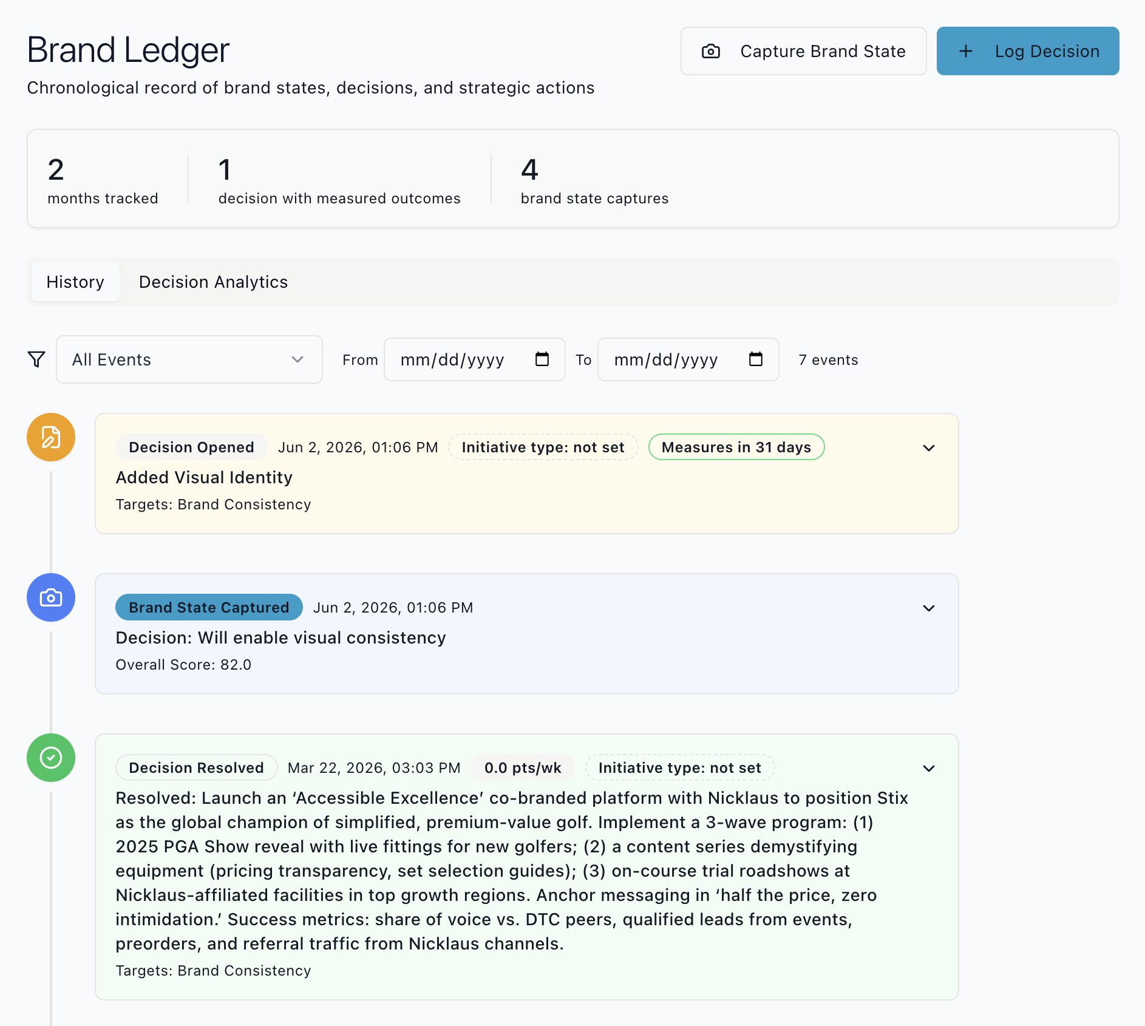1145x1026 pixels.
Task: Expand the Brand State Captured card chevron
Action: point(929,608)
